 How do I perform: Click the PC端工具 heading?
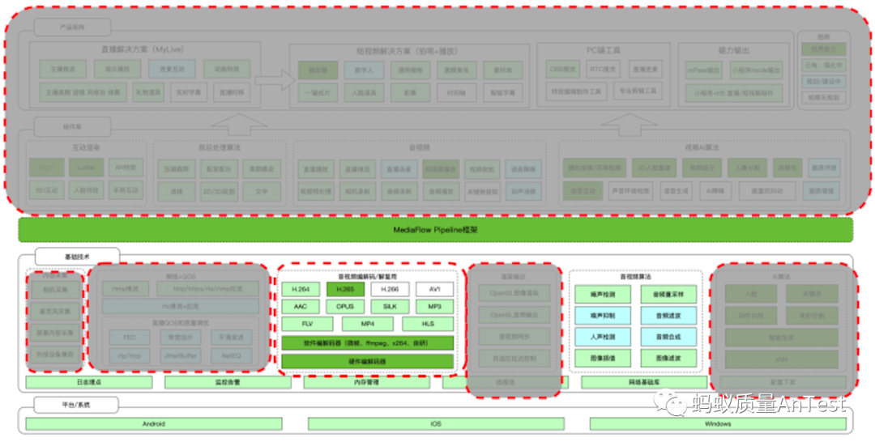[603, 51]
